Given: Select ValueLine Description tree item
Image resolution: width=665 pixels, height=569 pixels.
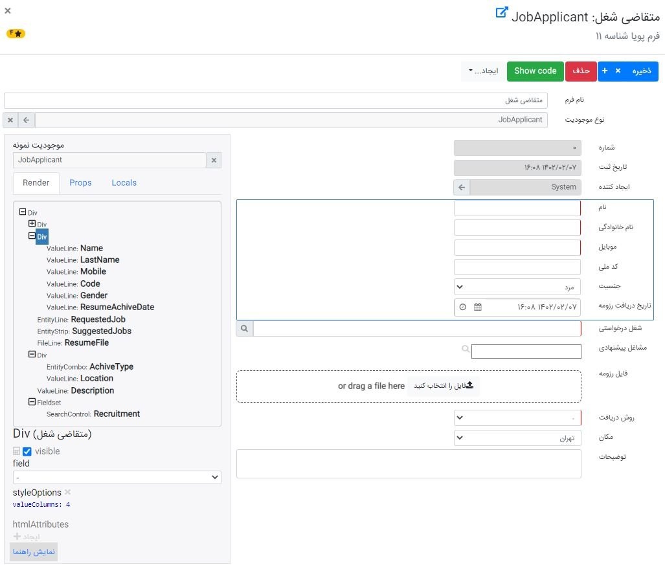Looking at the screenshot, I should click(76, 390).
